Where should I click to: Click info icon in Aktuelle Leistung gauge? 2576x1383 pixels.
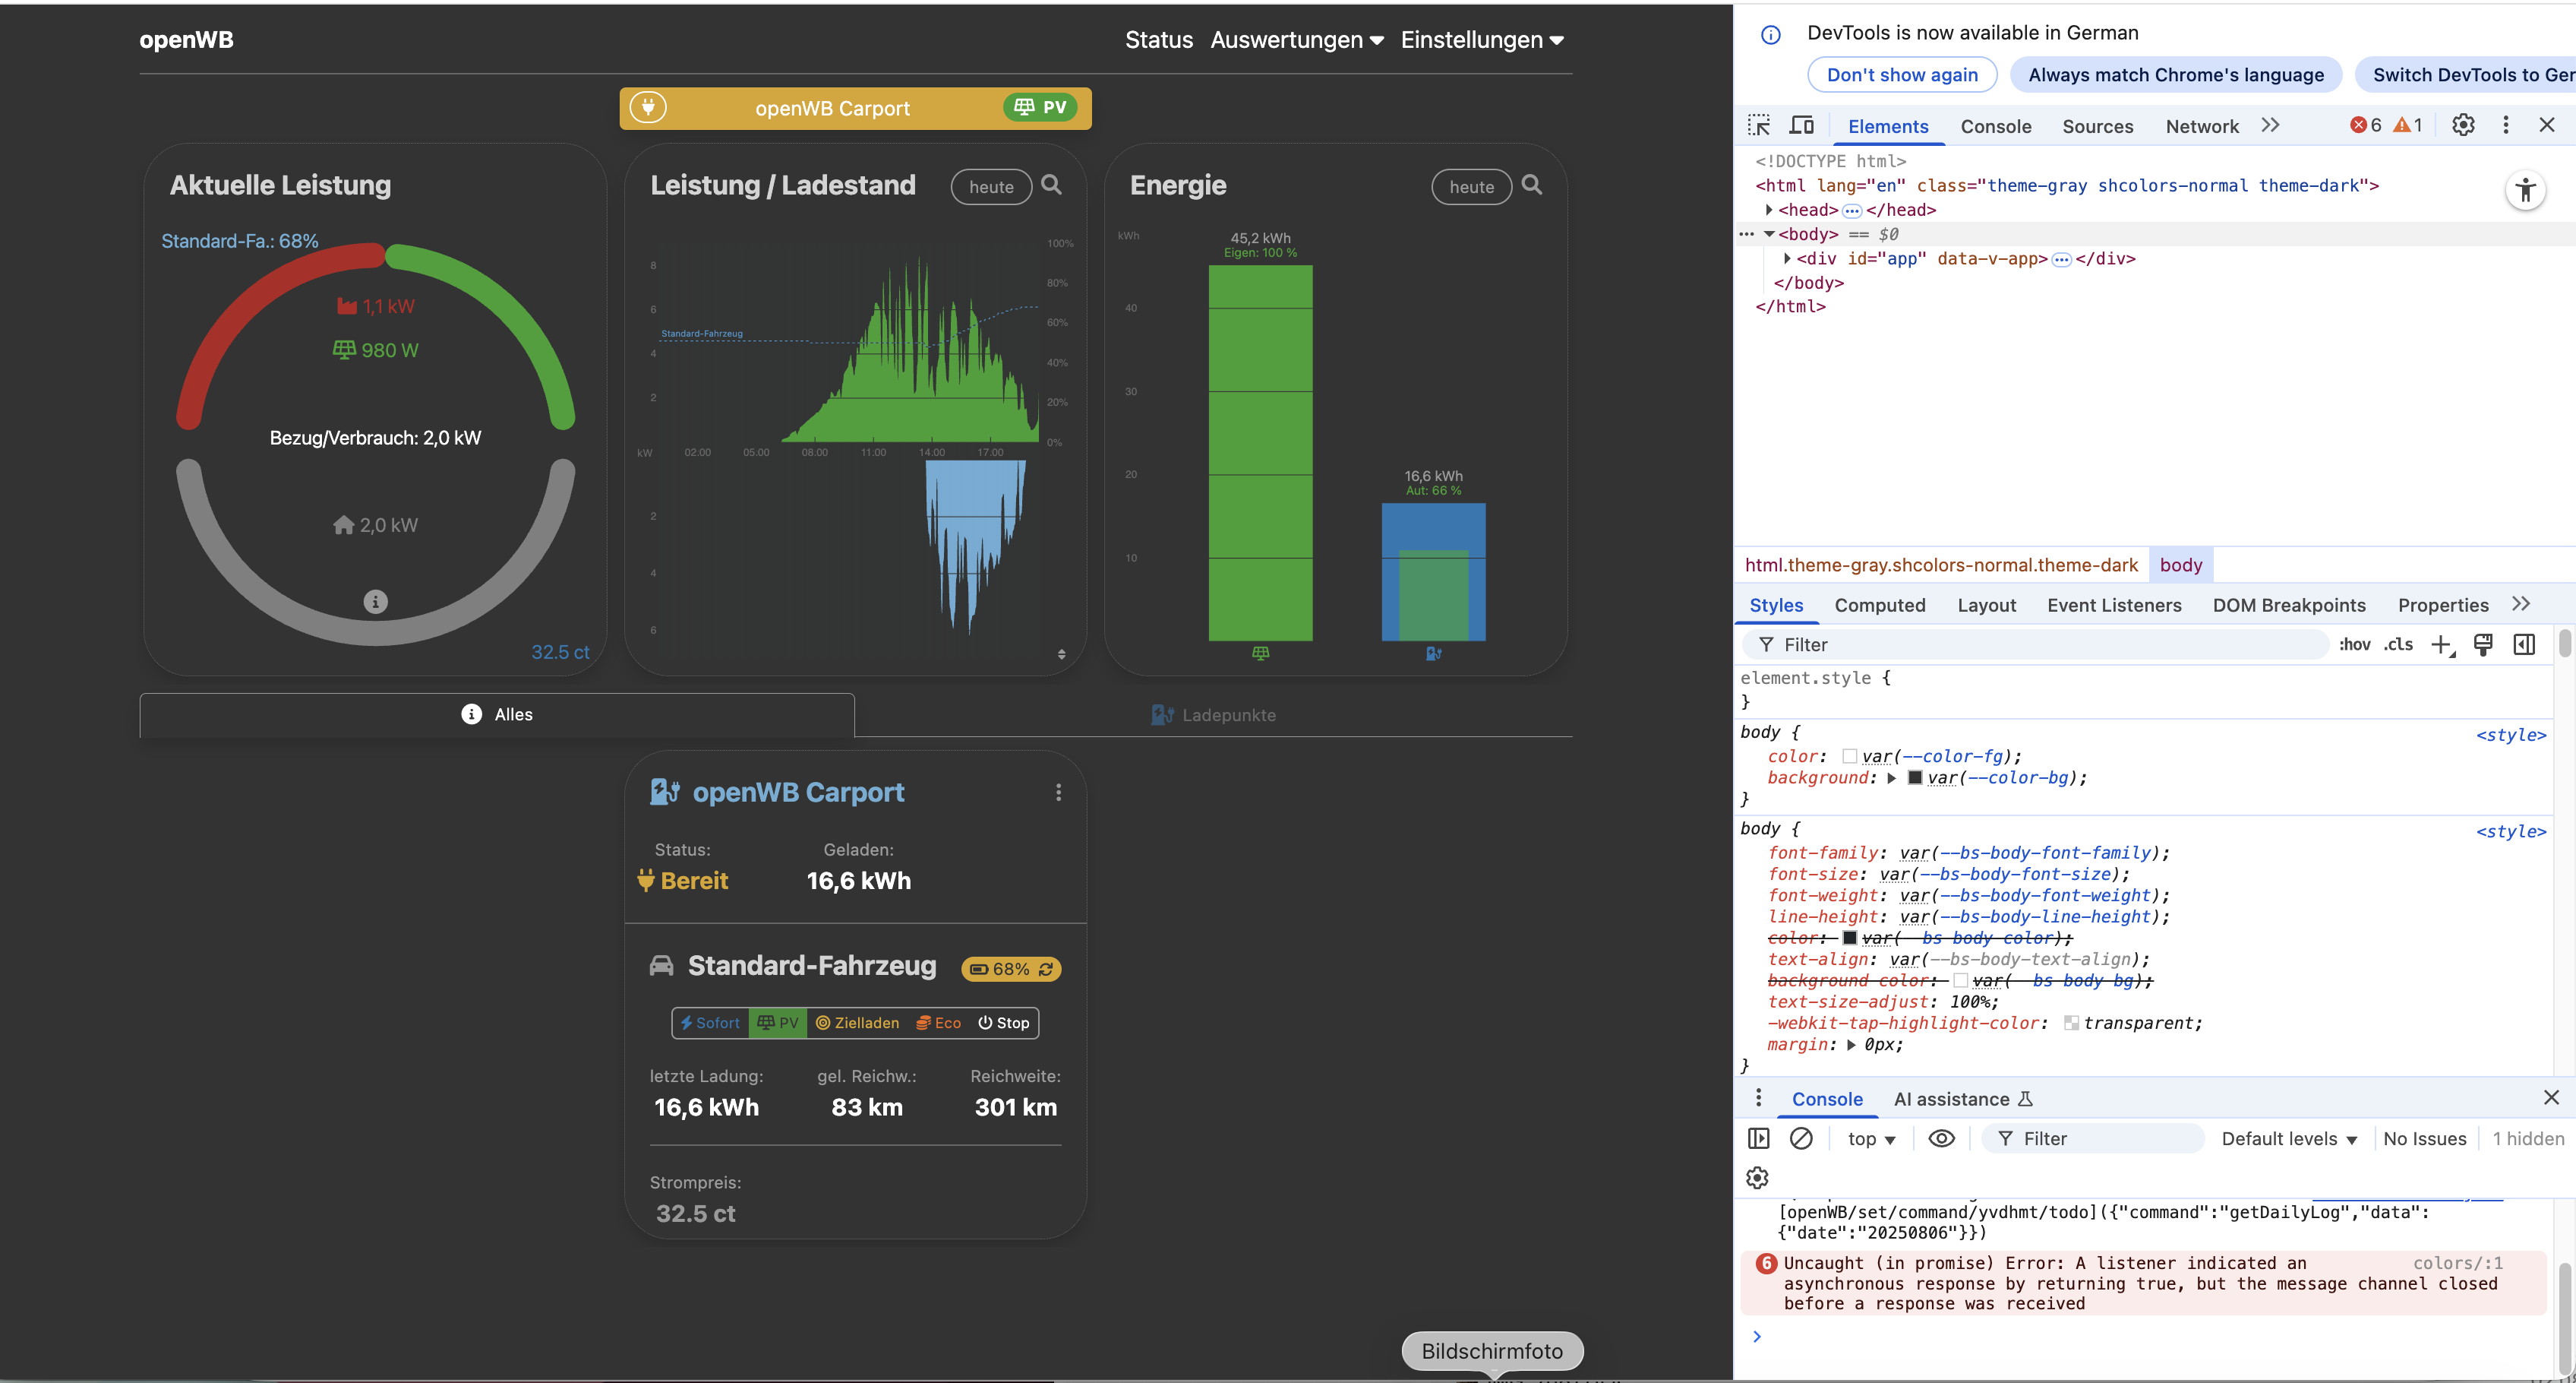(x=375, y=601)
